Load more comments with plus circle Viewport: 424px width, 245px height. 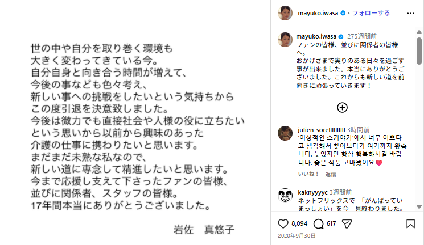342,107
